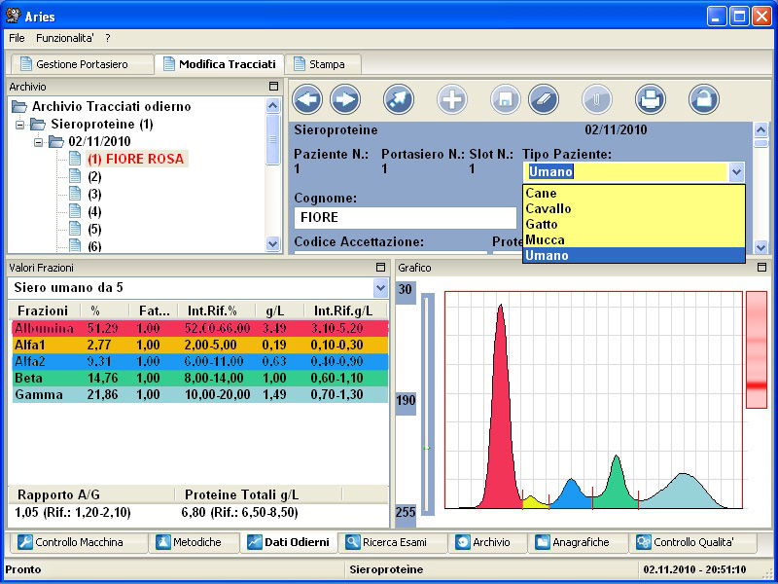Click the Int.Rif.g/L column header
Screen dimensions: 778x584
click(345, 310)
